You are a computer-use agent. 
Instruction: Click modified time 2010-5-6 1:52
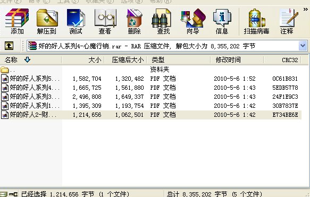click(234, 79)
